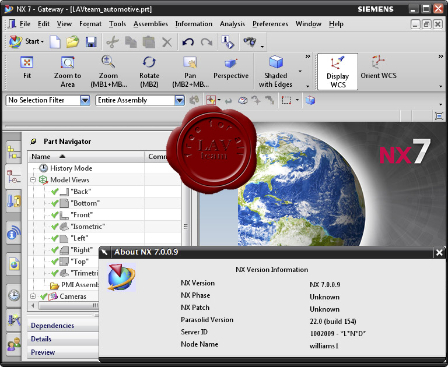This screenshot has height=367, width=448.
Task: Open the Internet Explorer sidebar tab
Action: 14,264
